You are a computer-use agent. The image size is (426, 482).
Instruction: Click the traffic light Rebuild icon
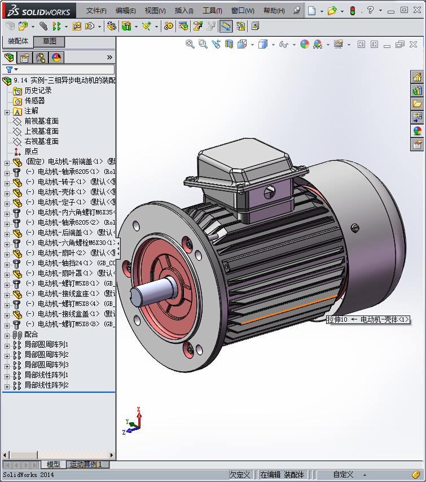click(353, 11)
